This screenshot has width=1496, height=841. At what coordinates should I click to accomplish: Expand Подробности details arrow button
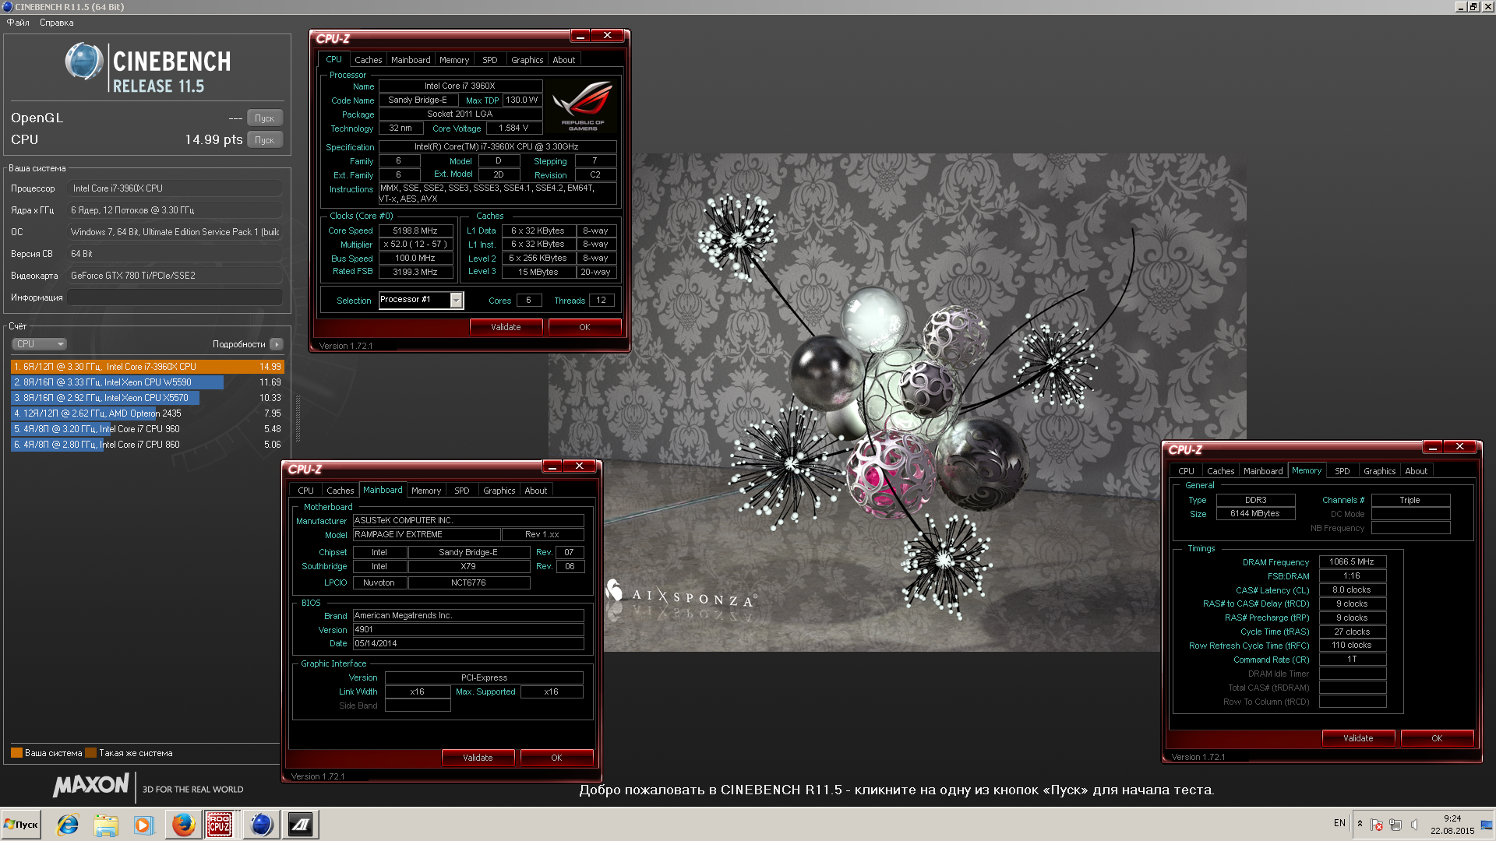tap(277, 344)
